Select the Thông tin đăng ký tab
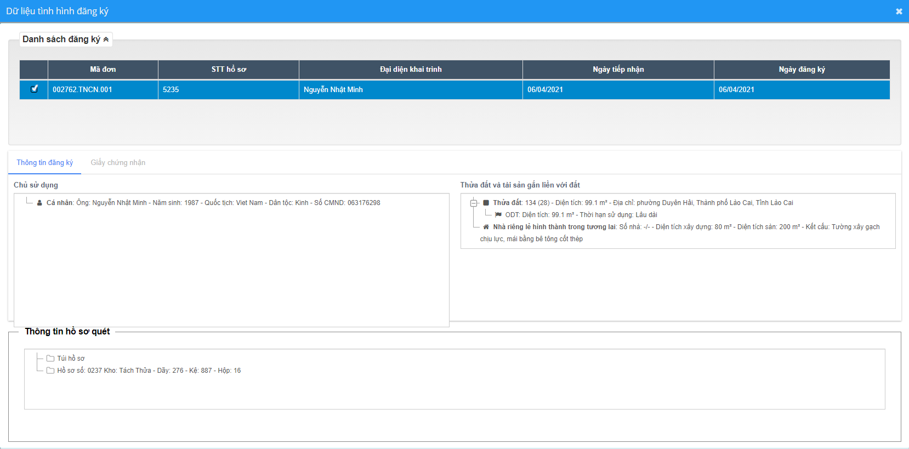The height and width of the screenshot is (449, 909). click(44, 163)
